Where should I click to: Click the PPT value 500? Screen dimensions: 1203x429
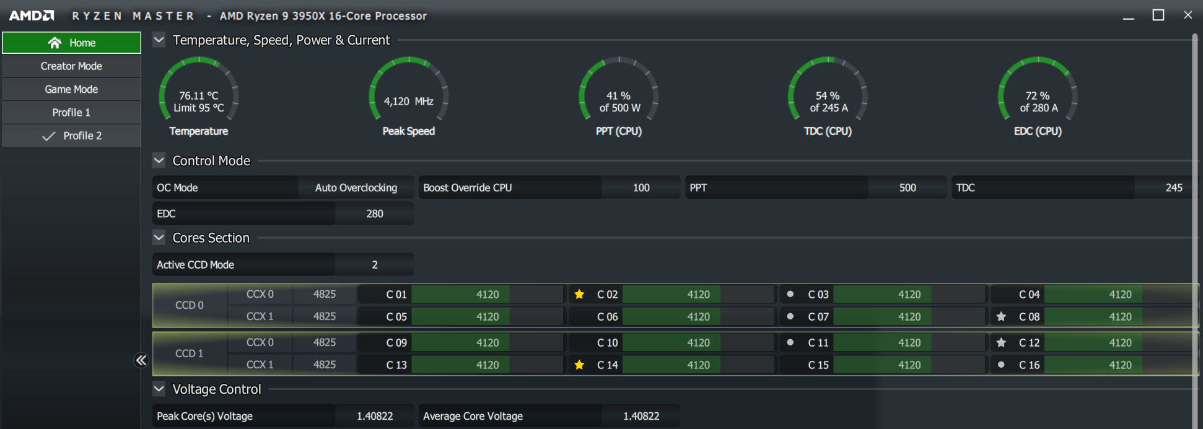pos(908,188)
